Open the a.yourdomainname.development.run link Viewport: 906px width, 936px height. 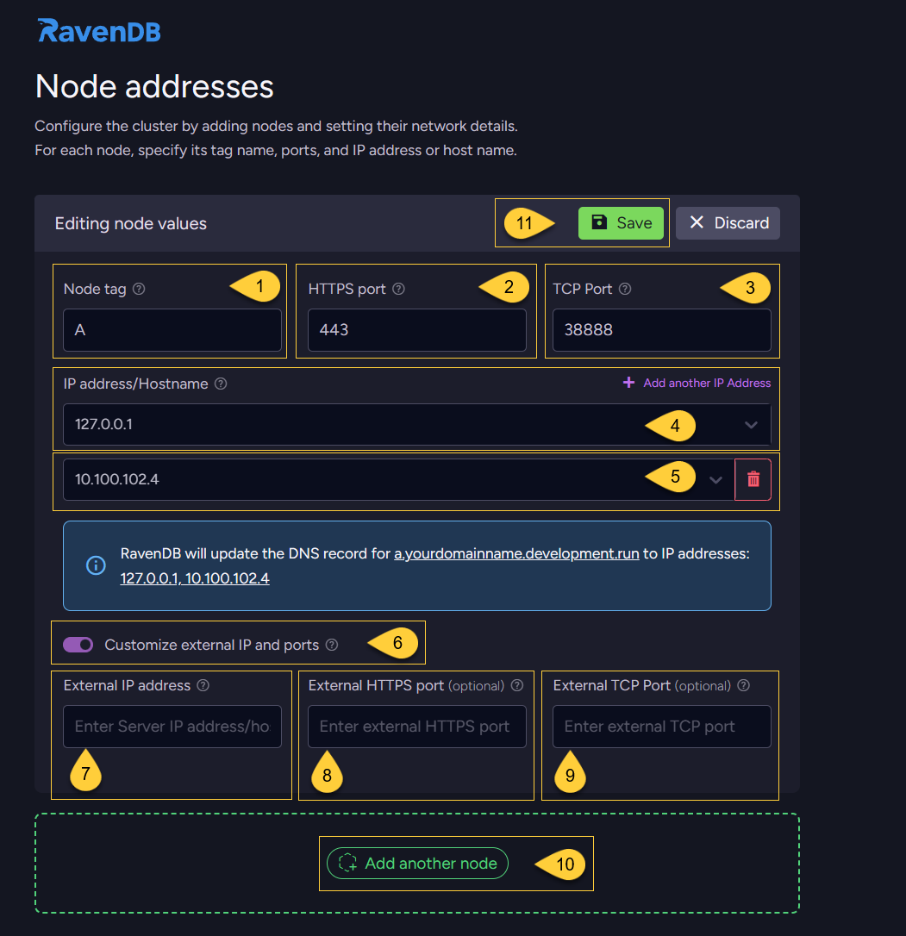(517, 554)
